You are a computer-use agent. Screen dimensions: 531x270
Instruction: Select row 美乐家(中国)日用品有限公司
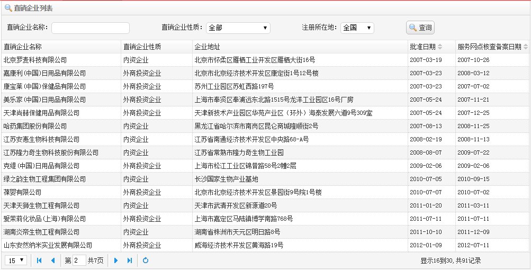[x=265, y=100]
